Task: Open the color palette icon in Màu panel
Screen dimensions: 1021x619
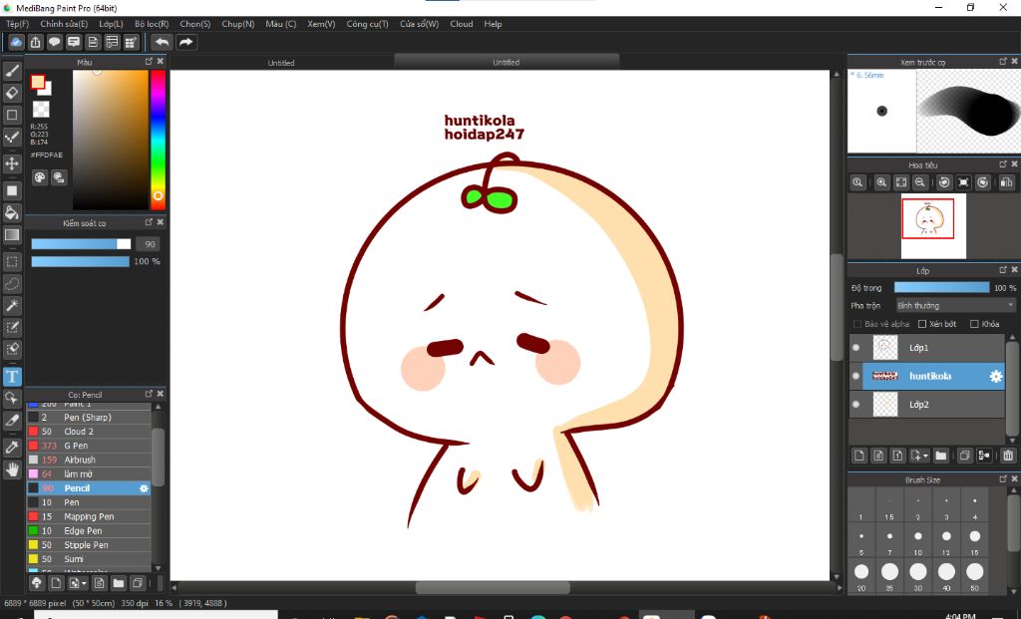Action: [40, 177]
